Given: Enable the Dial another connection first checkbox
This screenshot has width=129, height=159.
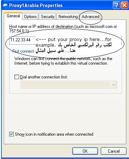Looking at the screenshot, I should (17, 77).
